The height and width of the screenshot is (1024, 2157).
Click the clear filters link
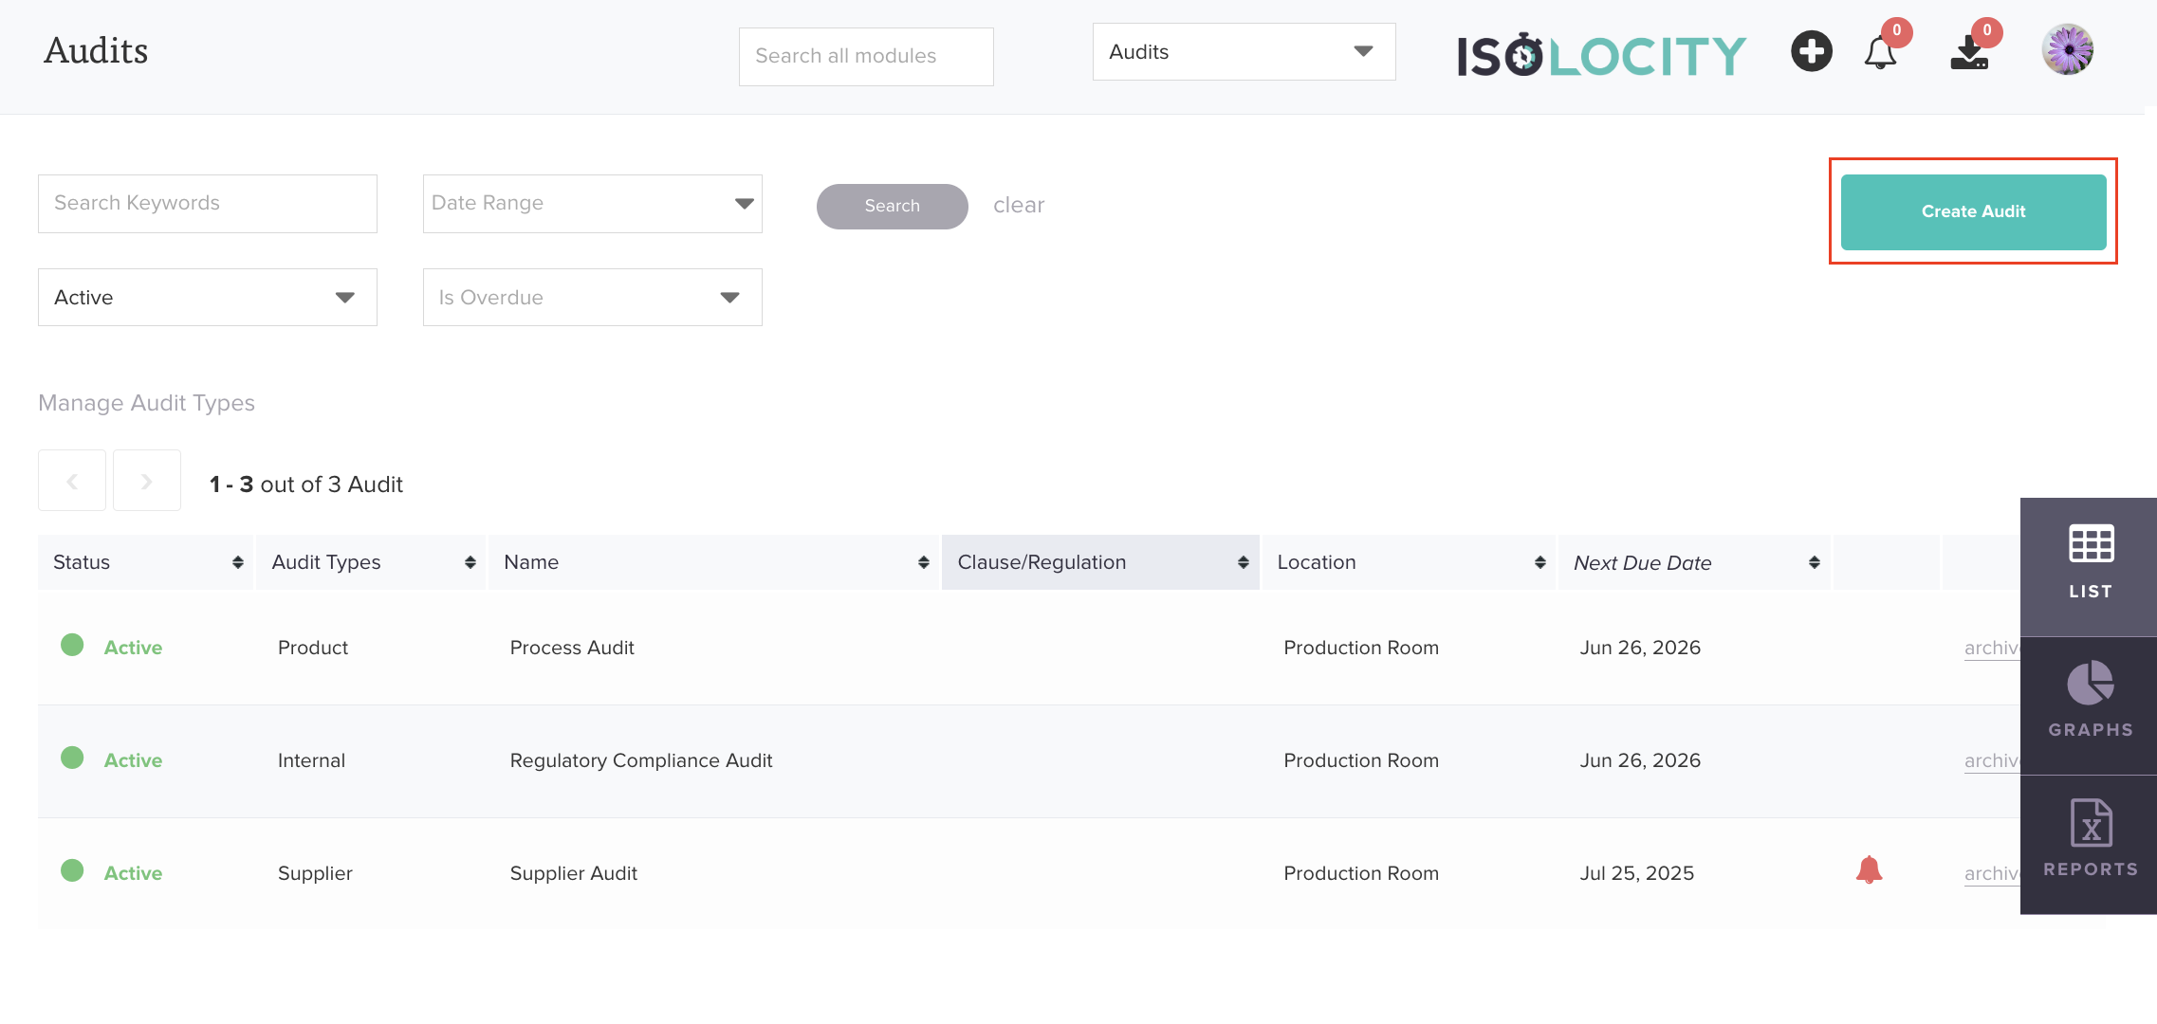pos(1018,206)
